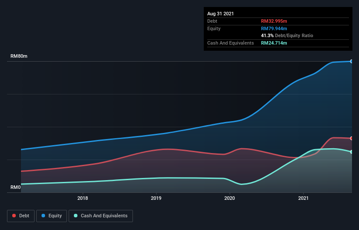Viewport: 359px width, 230px height.
Task: Click the blue Equity legend dot
Action: (x=43, y=216)
